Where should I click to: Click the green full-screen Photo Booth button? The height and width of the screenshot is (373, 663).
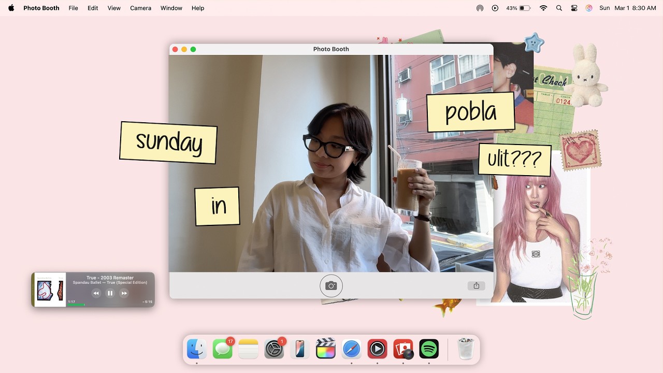pyautogui.click(x=193, y=49)
